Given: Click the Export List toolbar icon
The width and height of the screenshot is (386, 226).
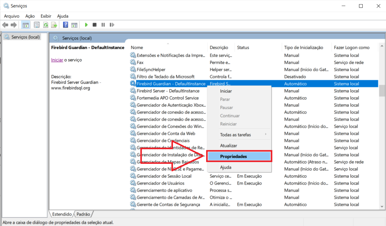Looking at the screenshot, I should pos(54,25).
